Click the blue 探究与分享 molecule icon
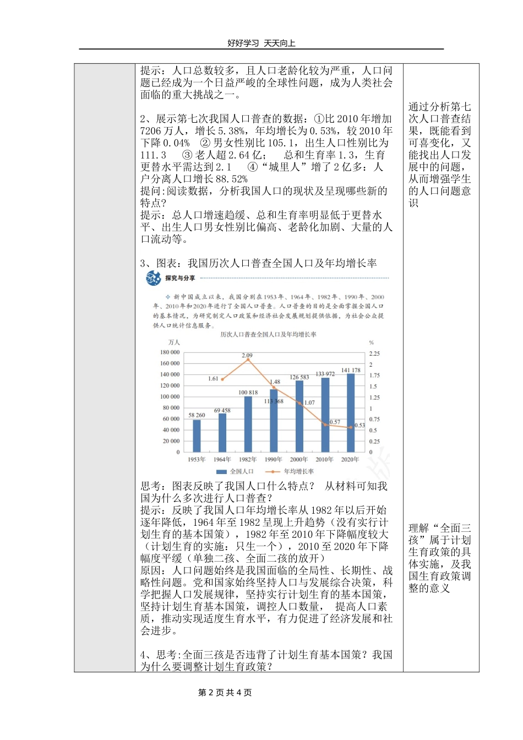The height and width of the screenshot is (740, 523). click(x=154, y=278)
